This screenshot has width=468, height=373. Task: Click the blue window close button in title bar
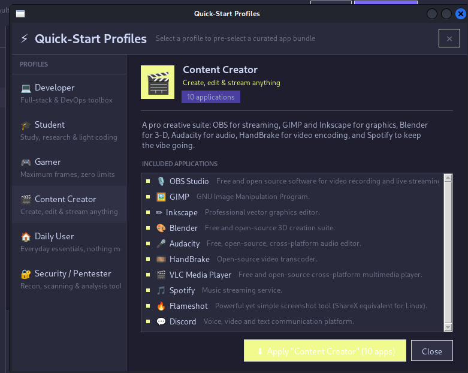tap(461, 14)
